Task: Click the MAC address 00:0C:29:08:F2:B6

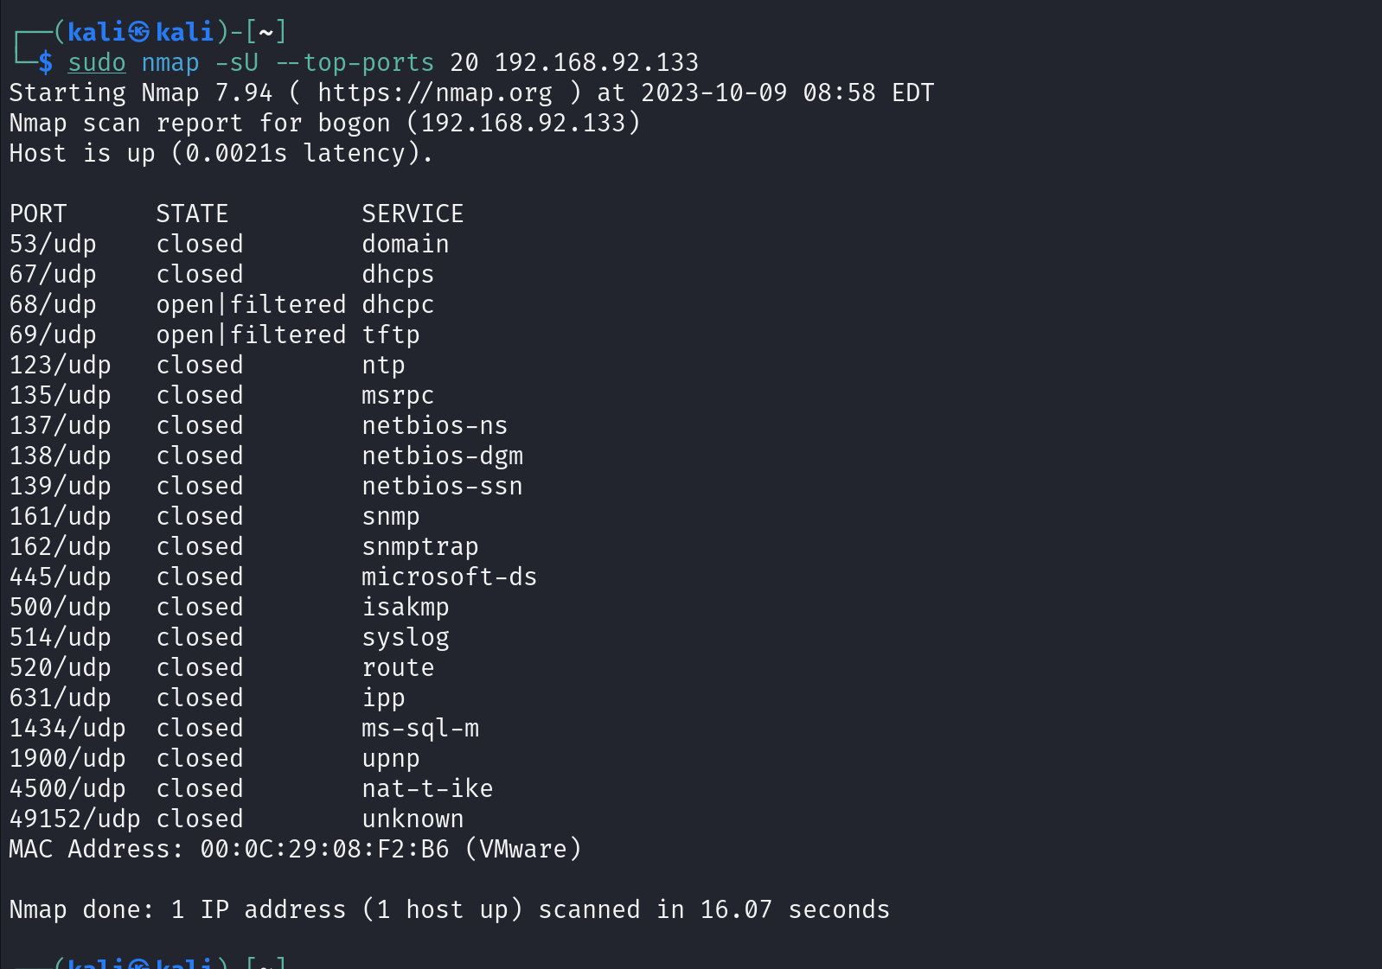Action: click(324, 849)
